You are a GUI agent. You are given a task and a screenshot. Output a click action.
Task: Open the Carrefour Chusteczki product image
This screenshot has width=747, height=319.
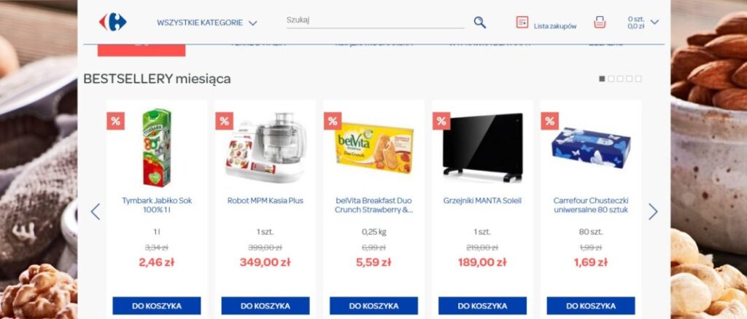click(591, 147)
